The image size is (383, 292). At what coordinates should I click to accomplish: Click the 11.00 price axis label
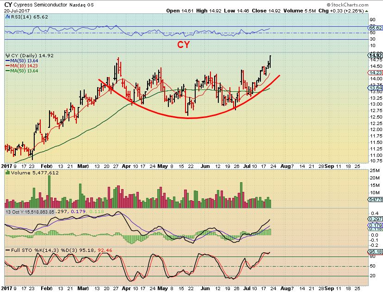(x=376, y=155)
